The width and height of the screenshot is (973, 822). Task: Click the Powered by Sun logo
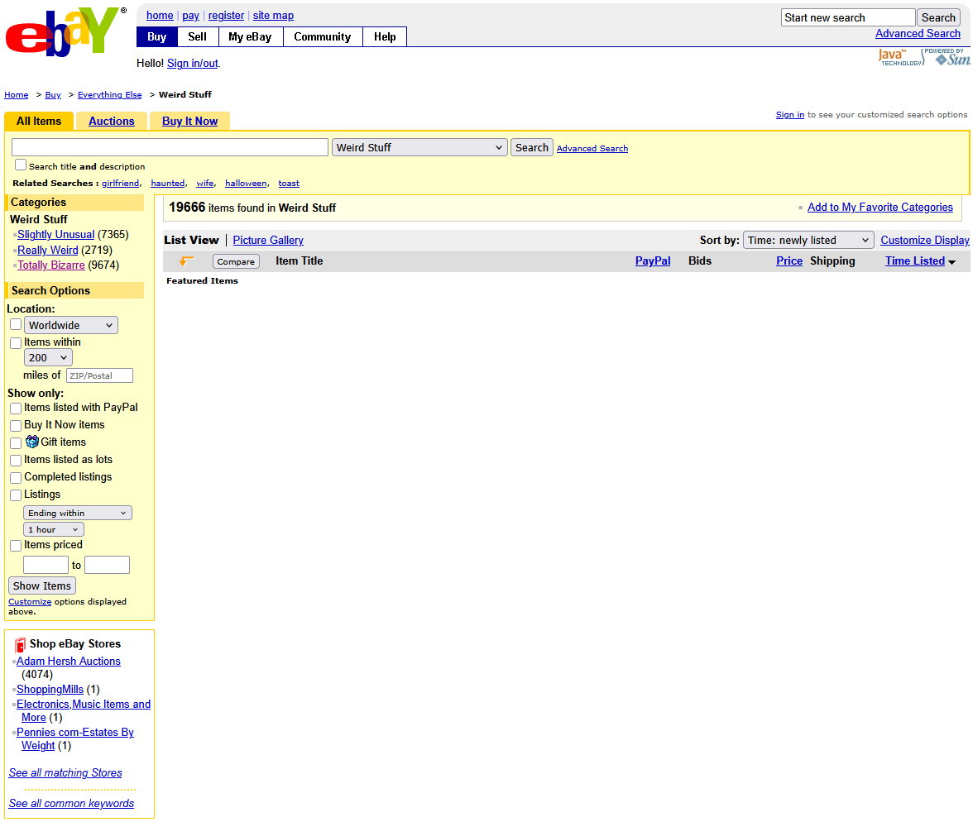pyautogui.click(x=947, y=57)
